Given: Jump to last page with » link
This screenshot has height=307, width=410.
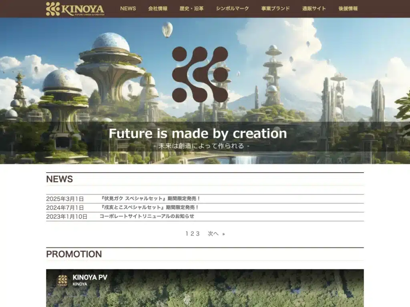Looking at the screenshot, I should coord(223,234).
